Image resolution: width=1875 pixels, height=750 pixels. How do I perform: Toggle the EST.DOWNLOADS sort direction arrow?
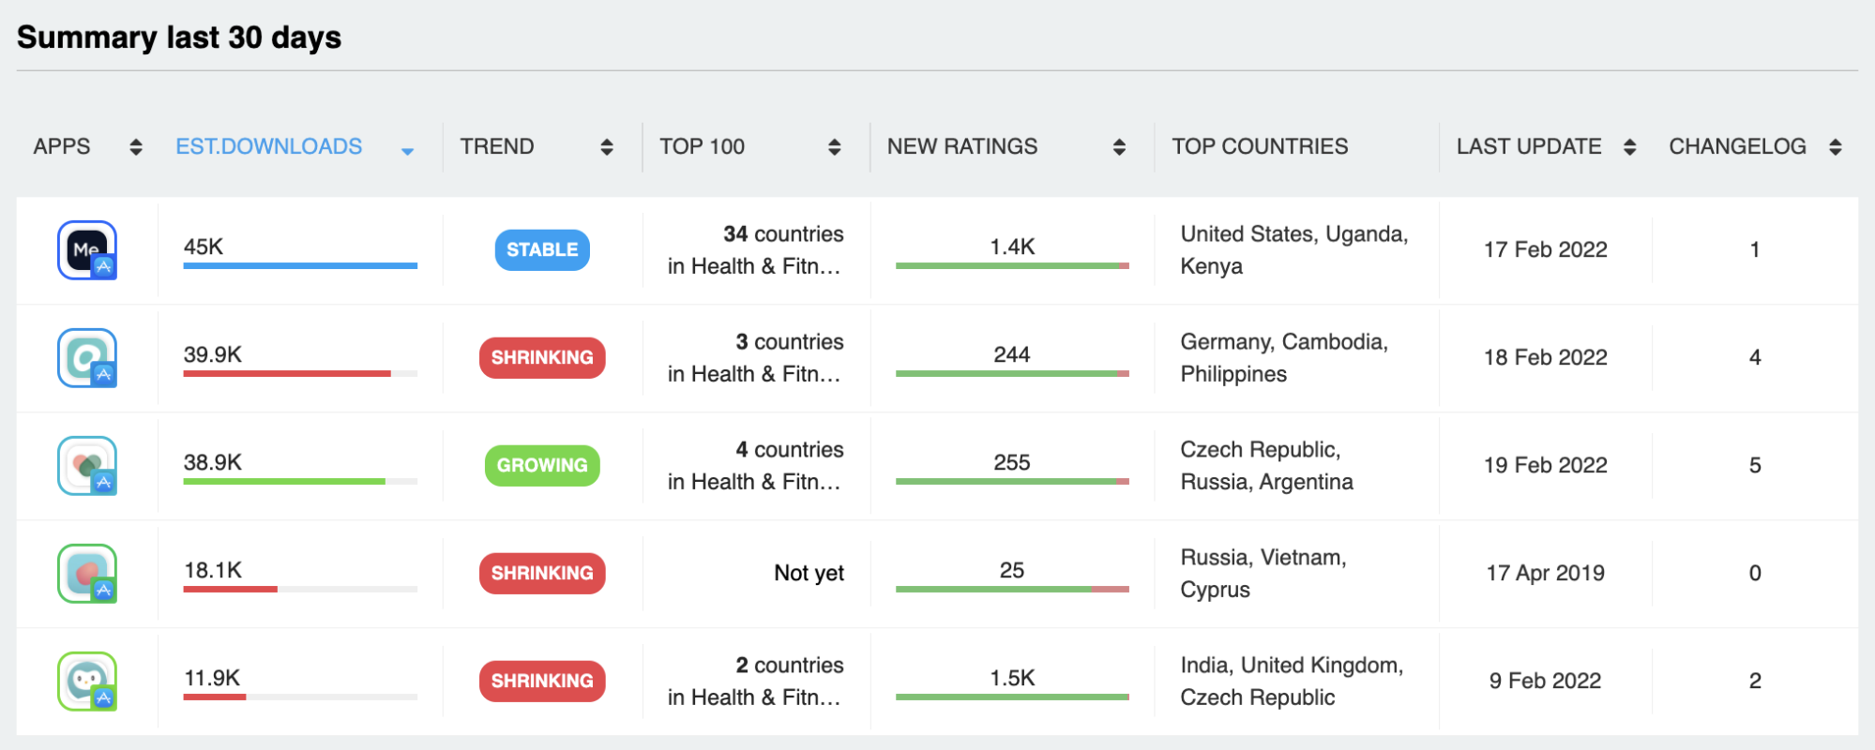click(x=407, y=151)
